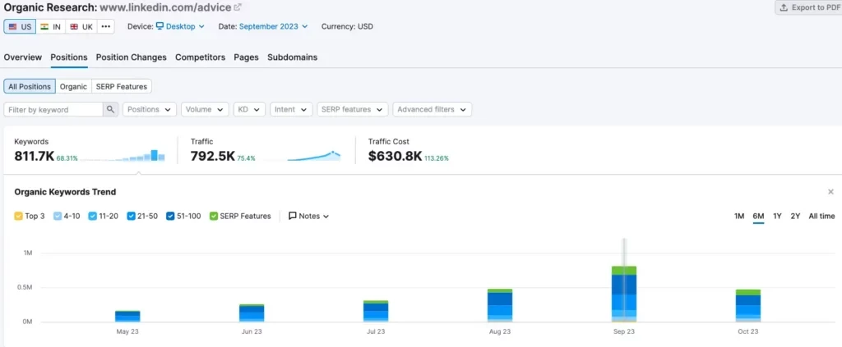Screen dimensions: 842x347
Task: Toggle the 11-20 positions checkbox
Action: click(93, 217)
